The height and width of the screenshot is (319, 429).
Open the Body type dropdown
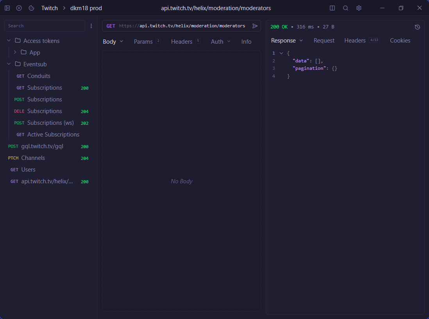113,42
